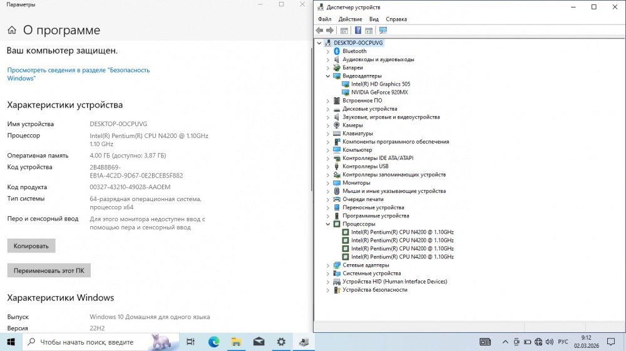Screen dimensions: 626x351
Task: Open File Explorer from the taskbar
Action: pyautogui.click(x=236, y=342)
